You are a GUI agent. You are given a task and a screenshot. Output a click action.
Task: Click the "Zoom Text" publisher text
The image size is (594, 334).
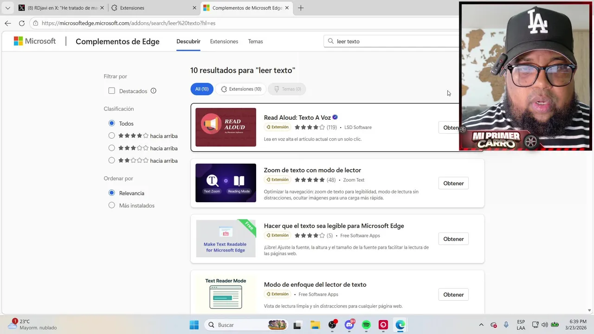(354, 180)
